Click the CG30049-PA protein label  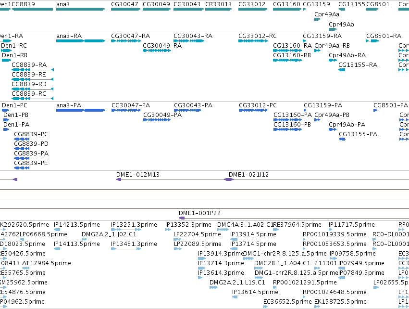[x=162, y=115]
